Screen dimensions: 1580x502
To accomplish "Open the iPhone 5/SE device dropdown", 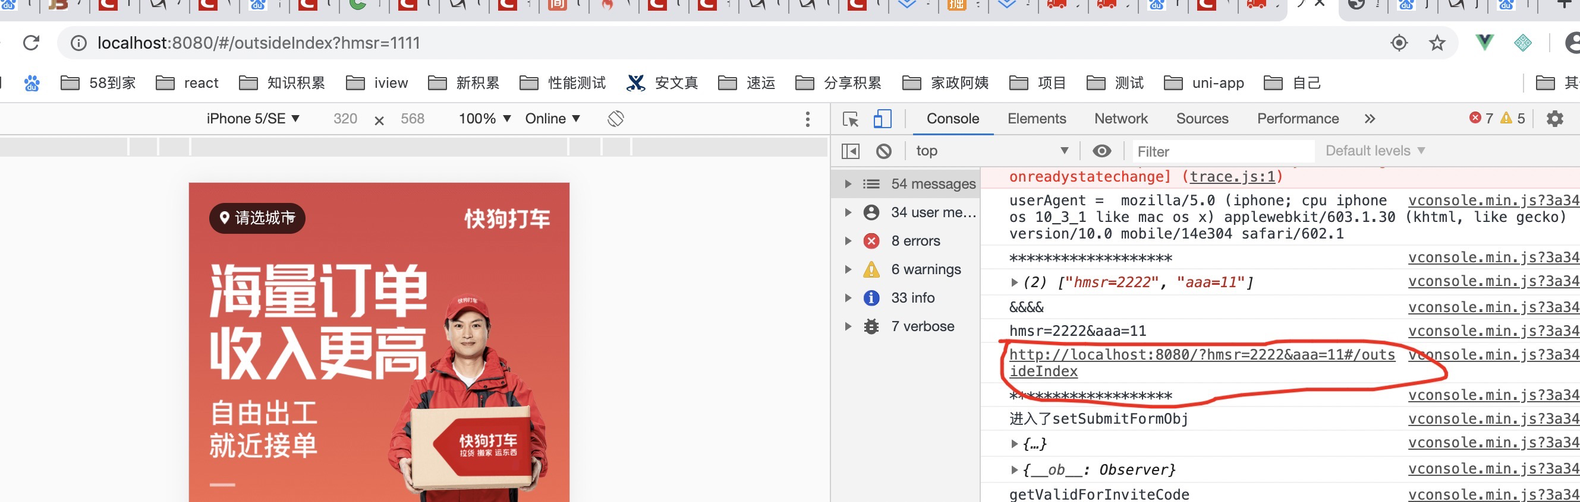I will pos(253,119).
